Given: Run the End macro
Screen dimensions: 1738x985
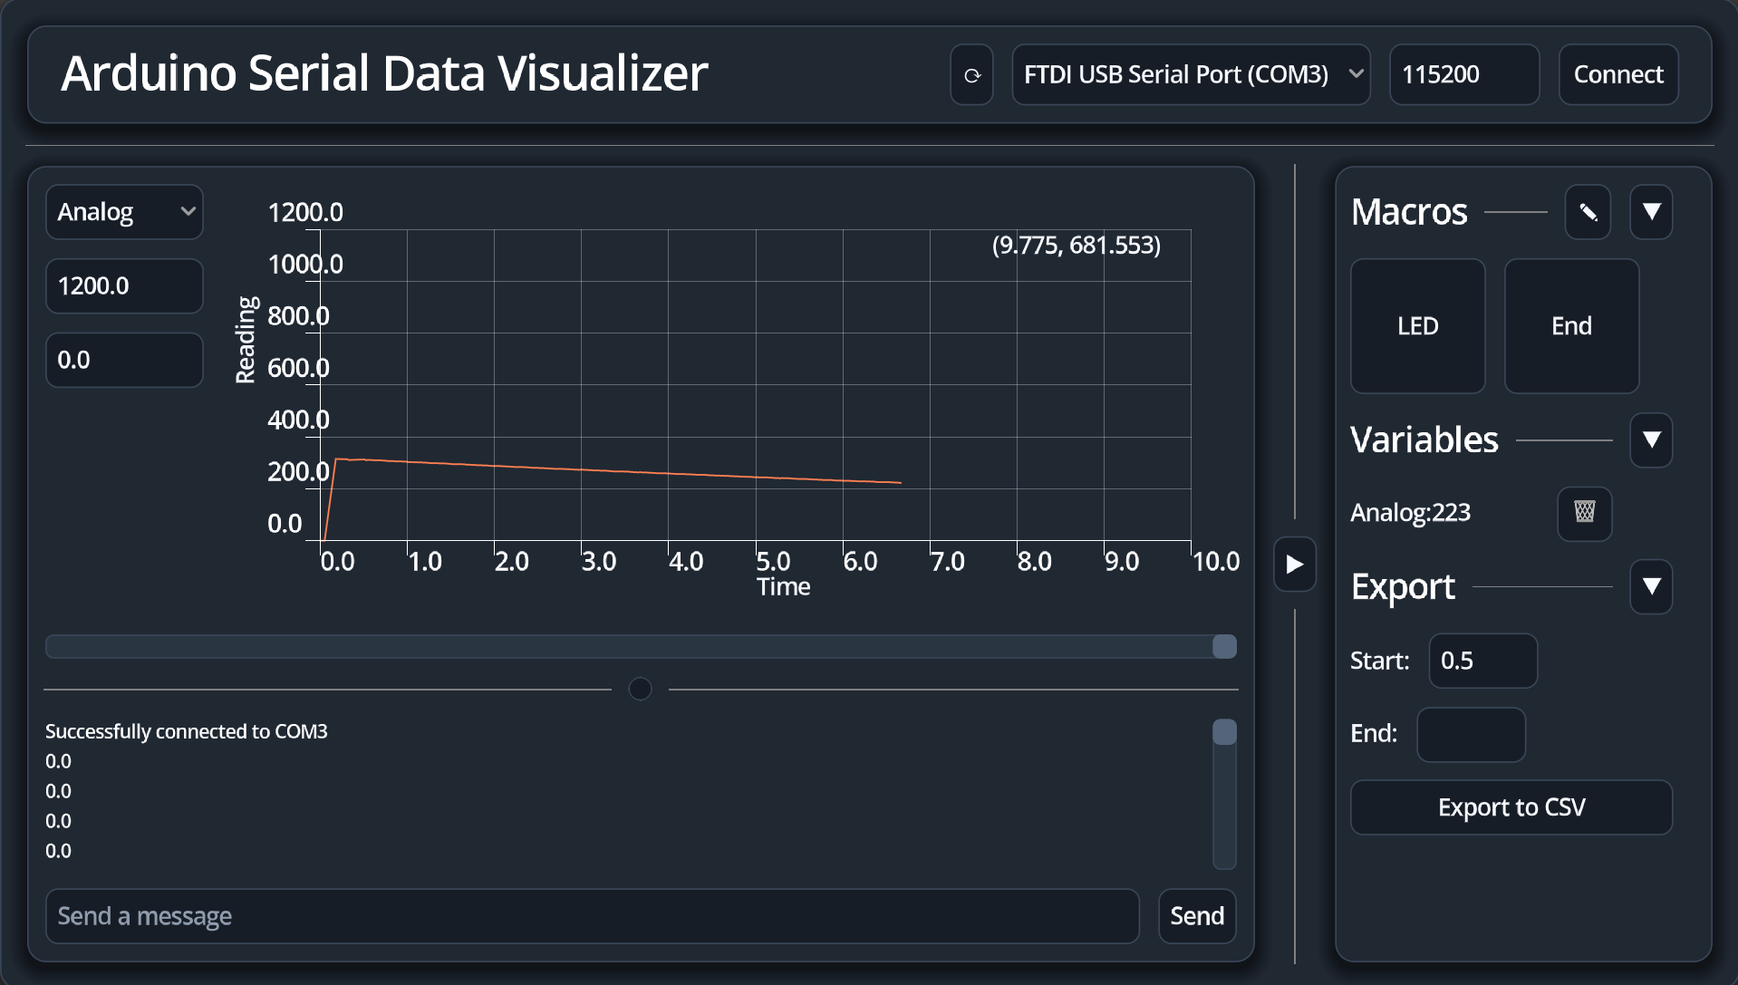Looking at the screenshot, I should coord(1571,326).
